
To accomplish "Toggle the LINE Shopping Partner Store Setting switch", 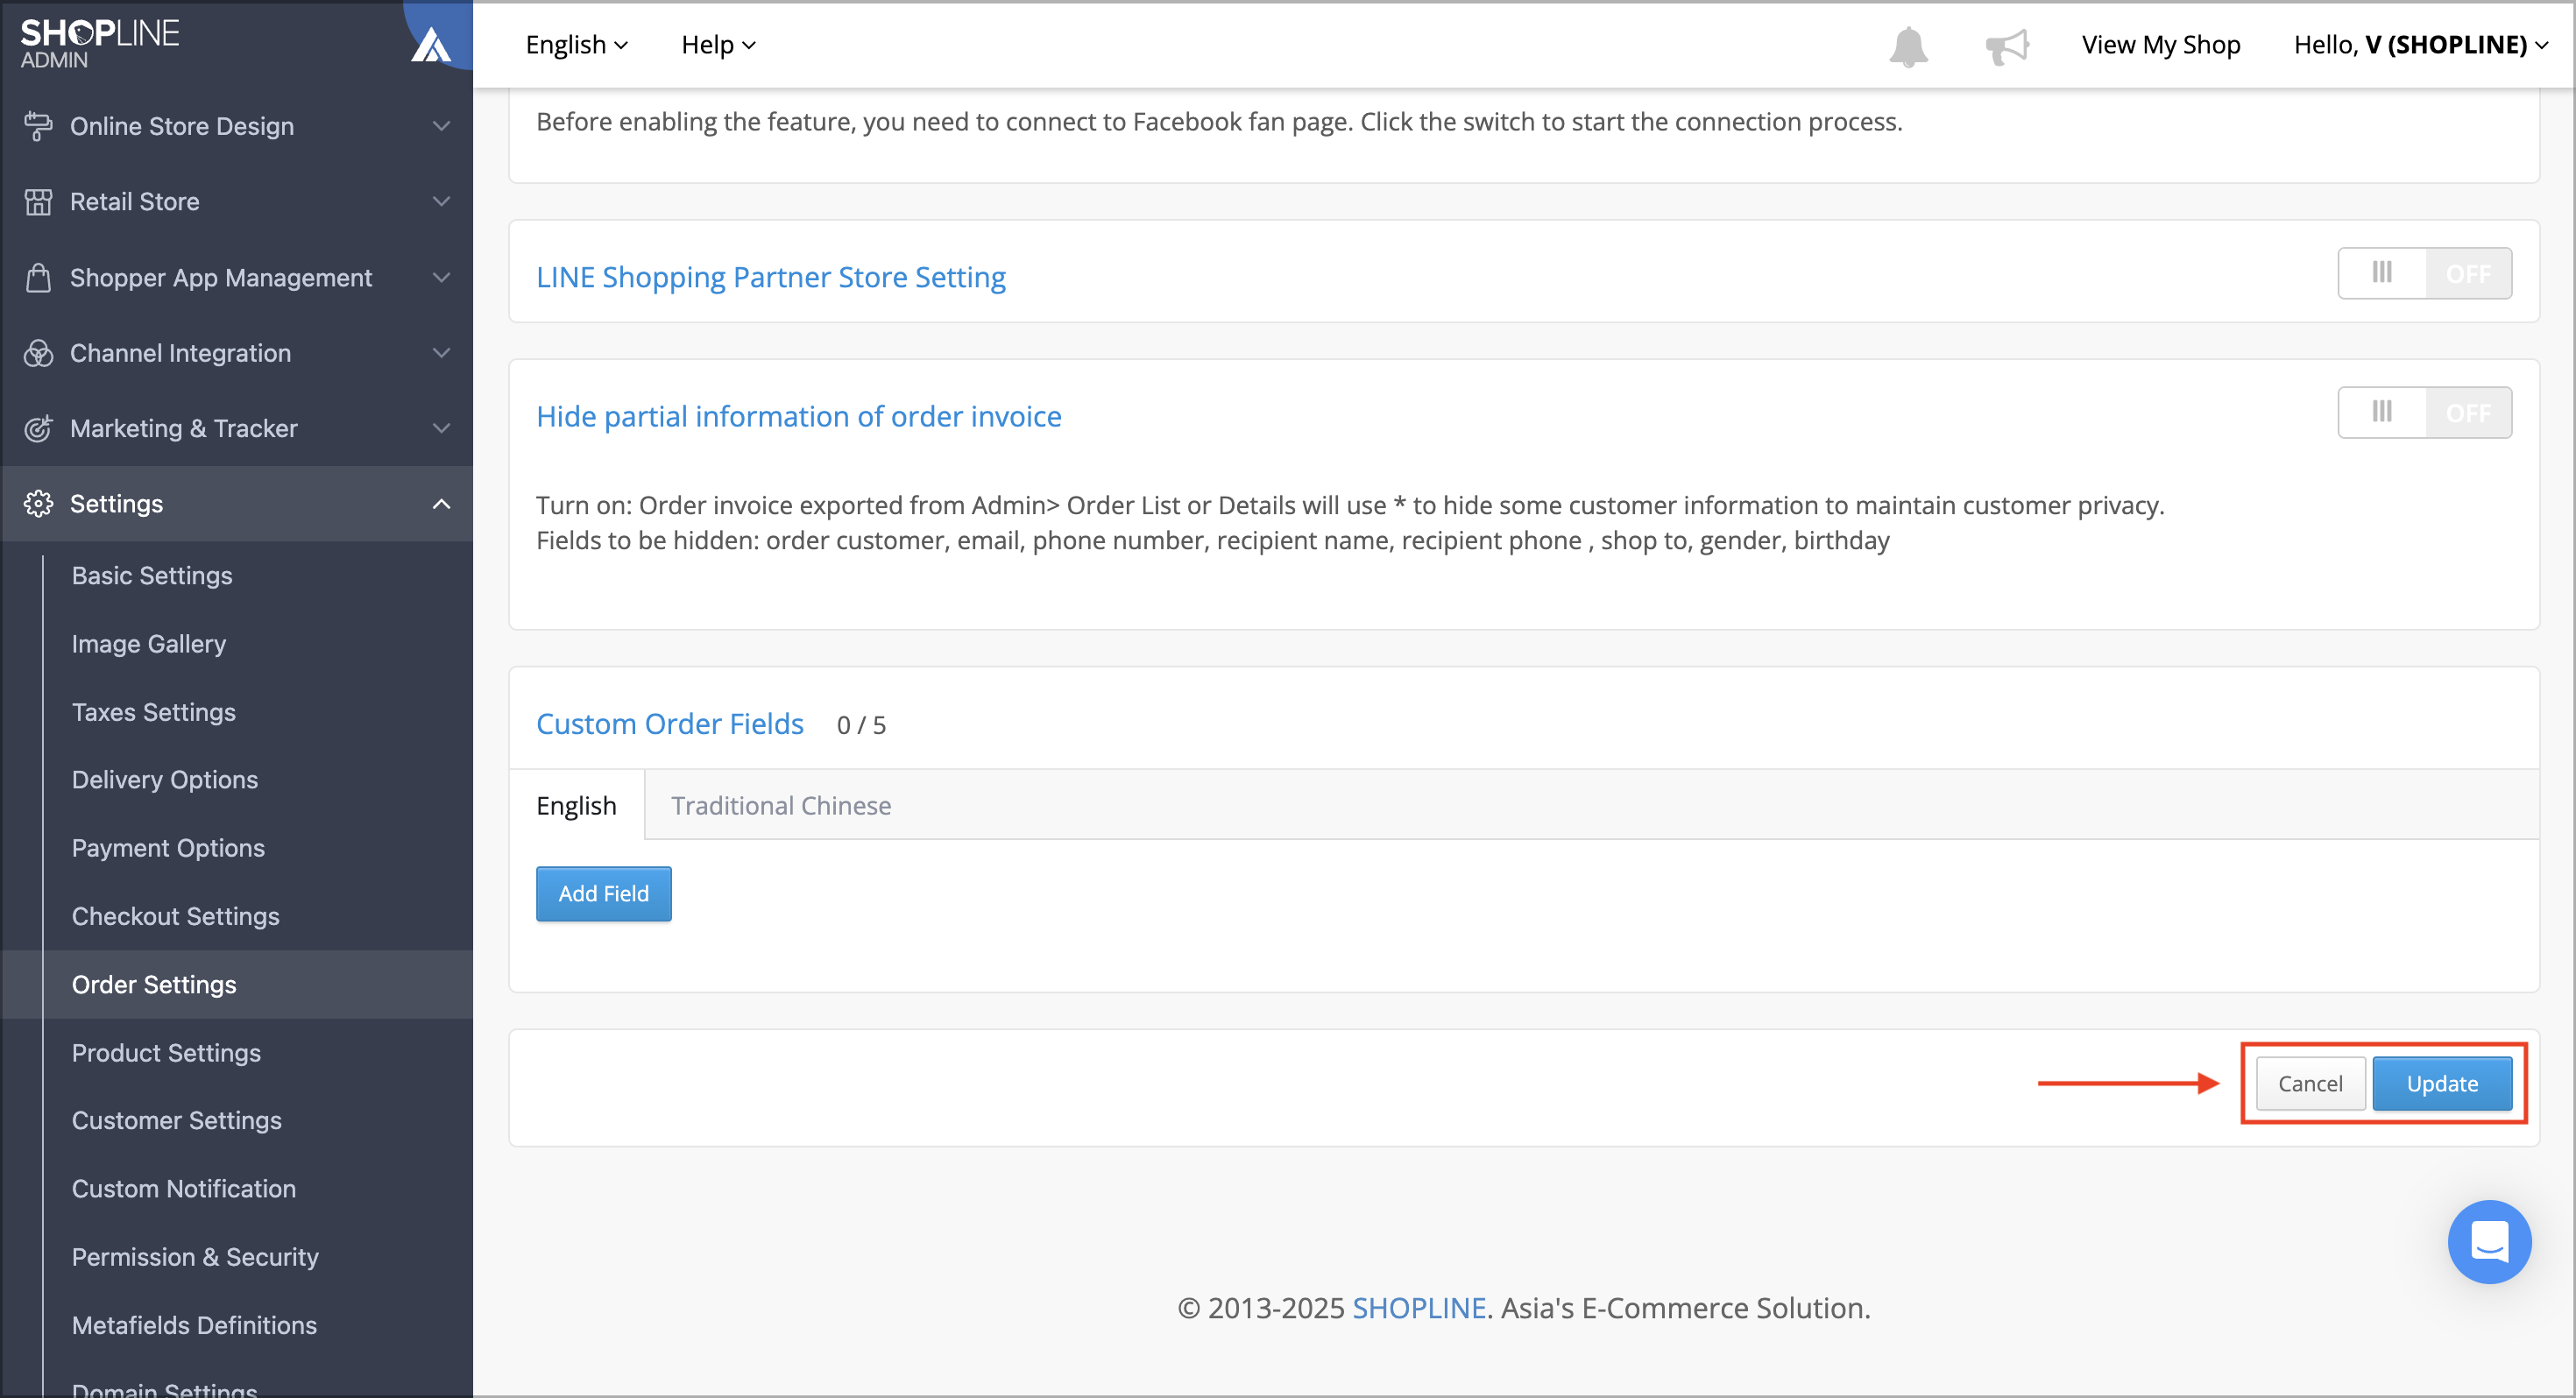I will (2424, 273).
